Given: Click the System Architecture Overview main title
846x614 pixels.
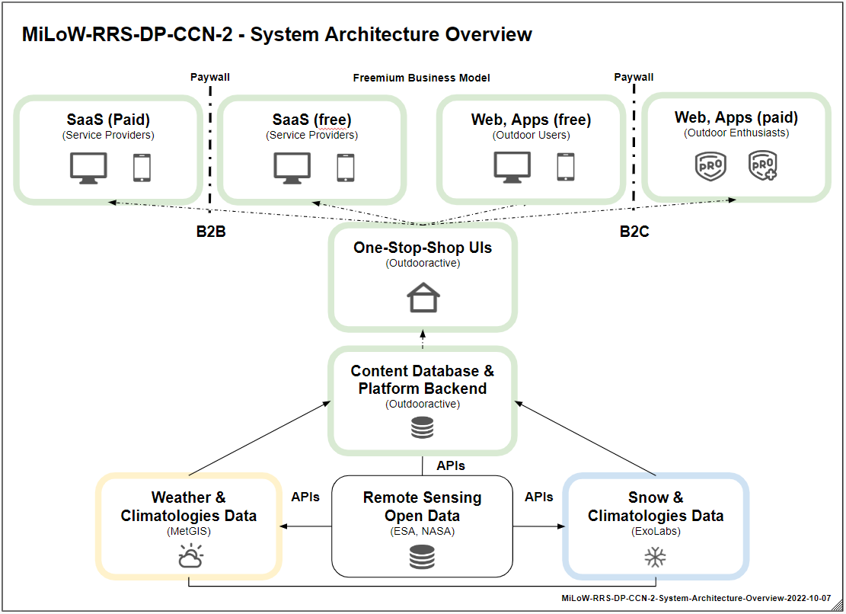Looking at the screenshot, I should (x=276, y=34).
